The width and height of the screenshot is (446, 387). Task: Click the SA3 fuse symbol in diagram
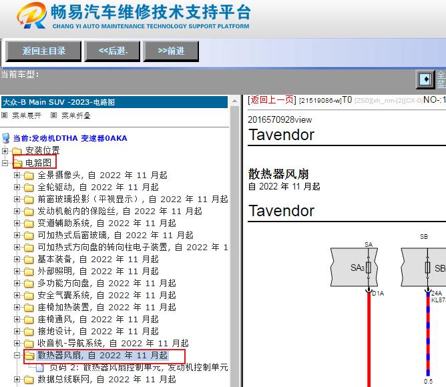point(368,268)
